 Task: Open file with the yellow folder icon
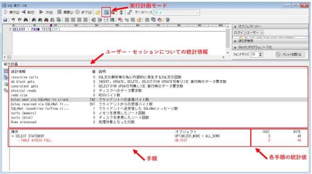(x=97, y=12)
